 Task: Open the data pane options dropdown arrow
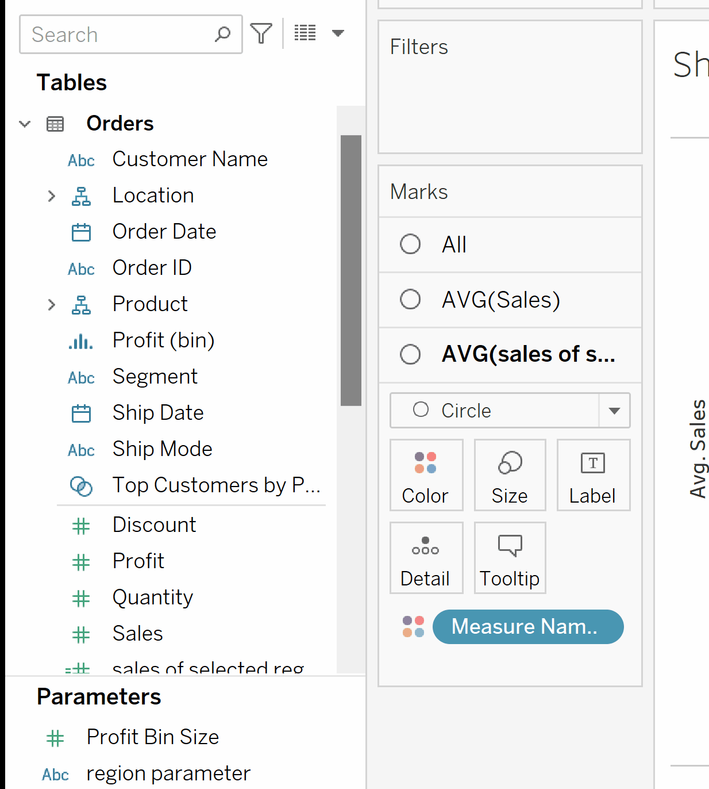click(x=338, y=33)
